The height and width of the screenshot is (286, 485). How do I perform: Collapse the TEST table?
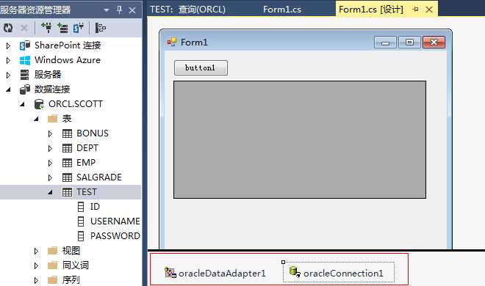click(50, 192)
